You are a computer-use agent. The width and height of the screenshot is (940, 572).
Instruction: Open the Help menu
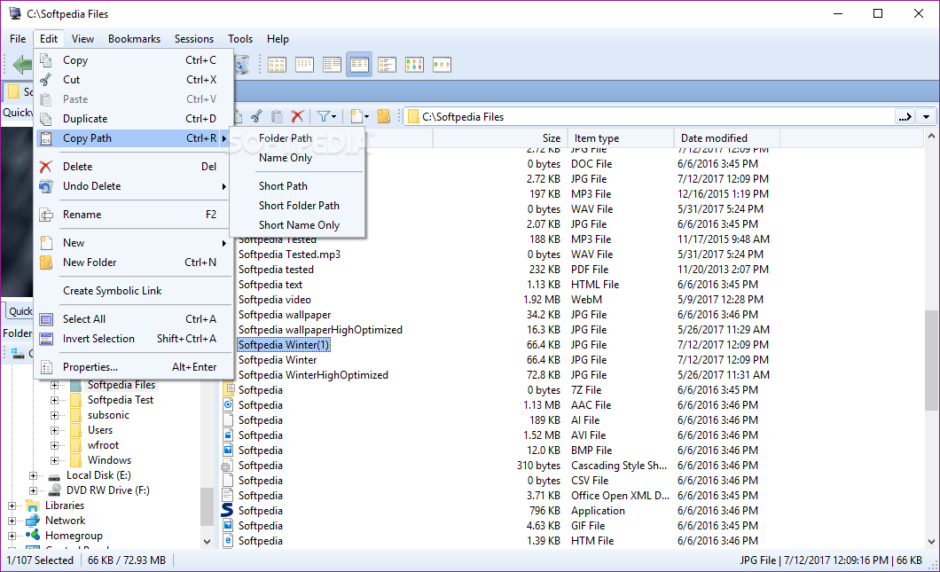click(278, 39)
